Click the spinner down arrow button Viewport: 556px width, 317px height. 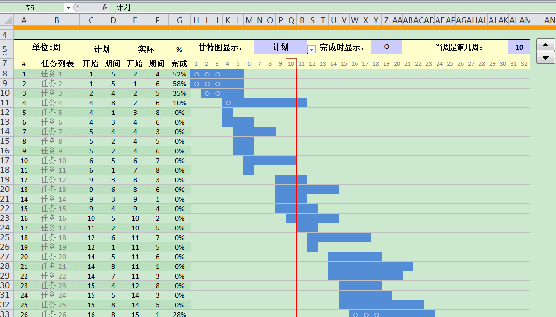546,57
